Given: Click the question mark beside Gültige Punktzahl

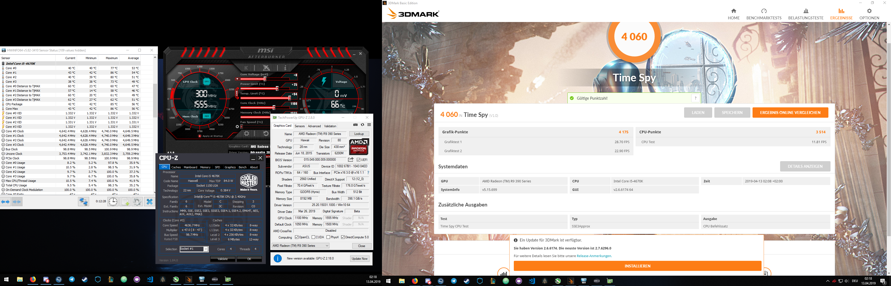Looking at the screenshot, I should tap(696, 98).
